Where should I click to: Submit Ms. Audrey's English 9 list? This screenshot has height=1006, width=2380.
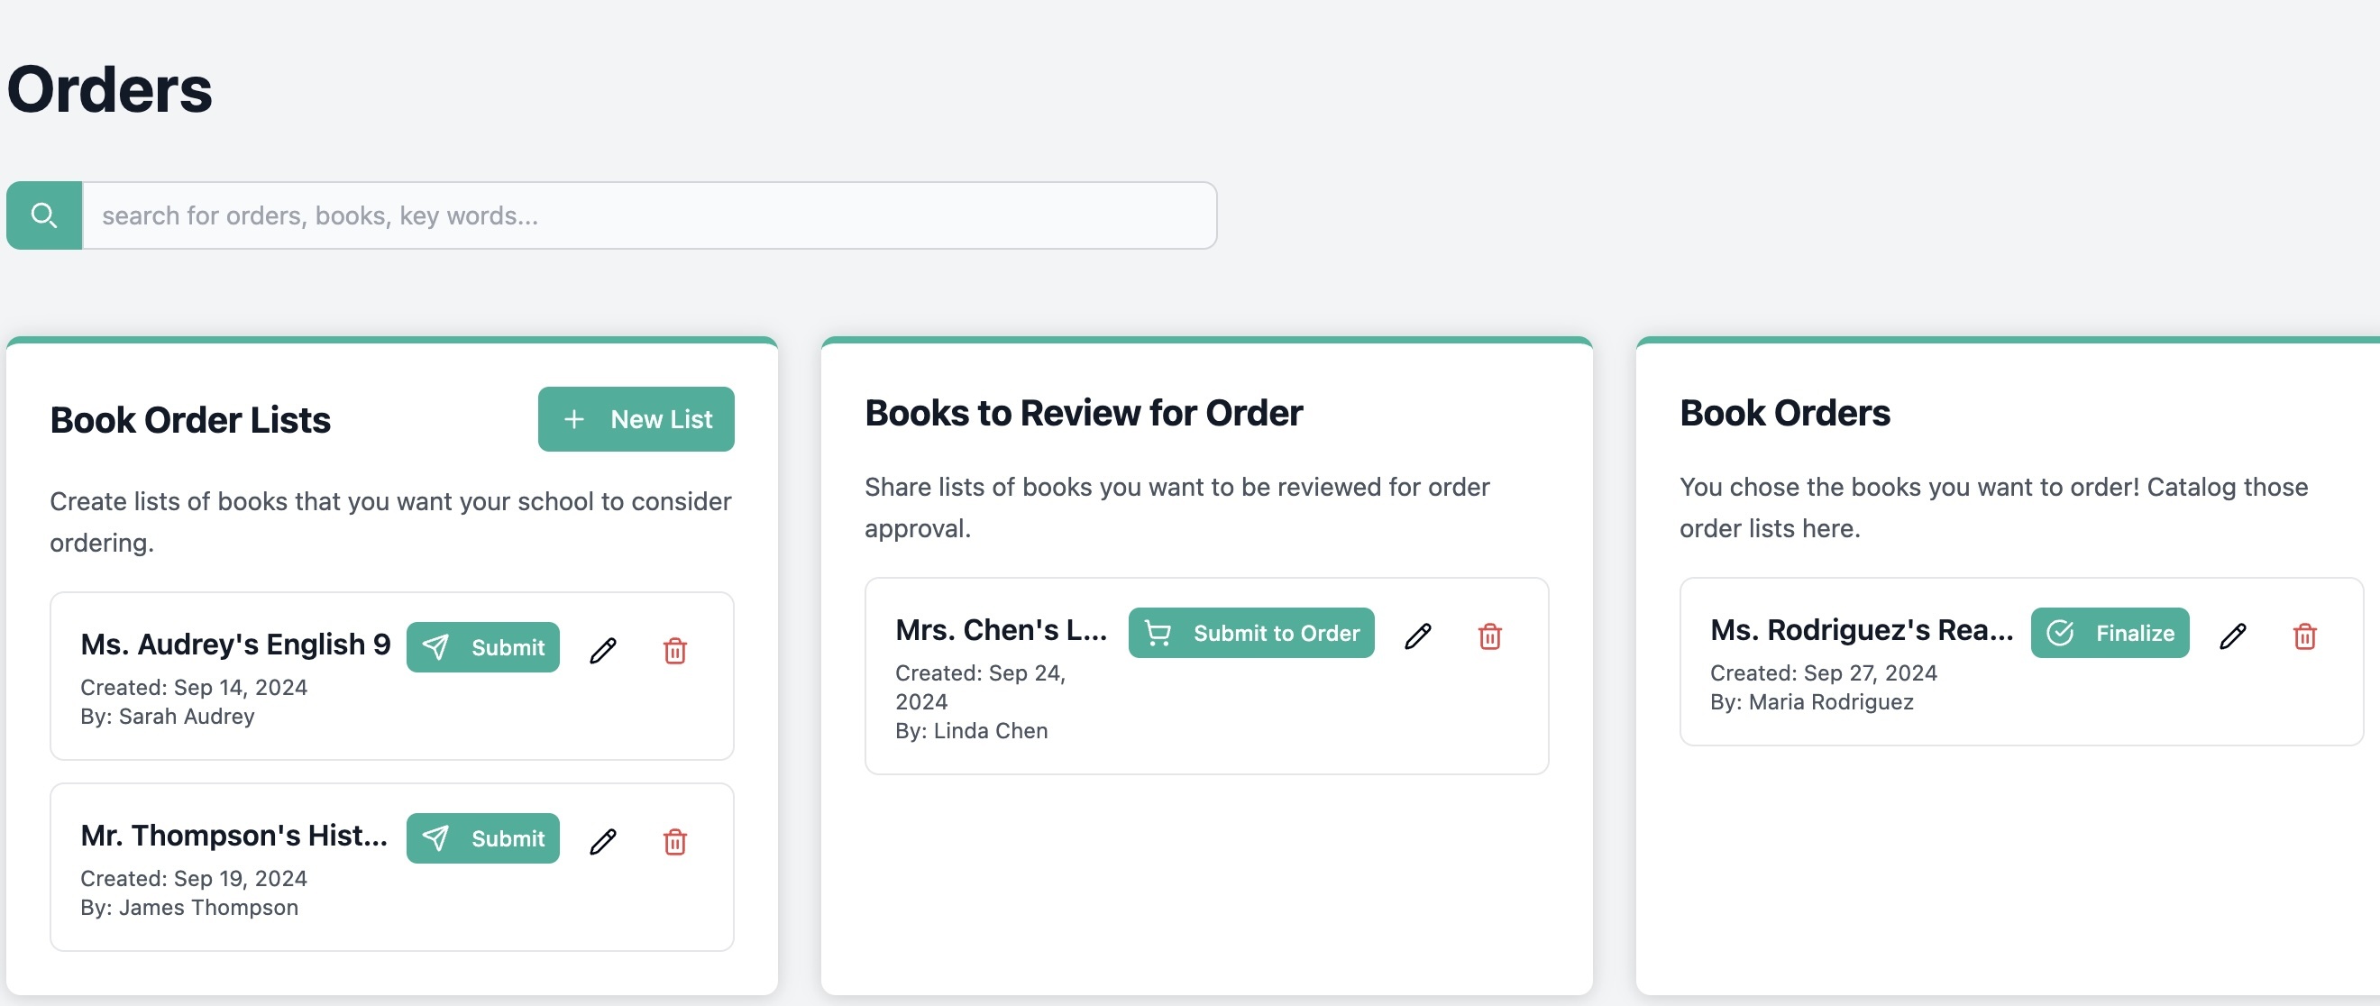click(482, 647)
